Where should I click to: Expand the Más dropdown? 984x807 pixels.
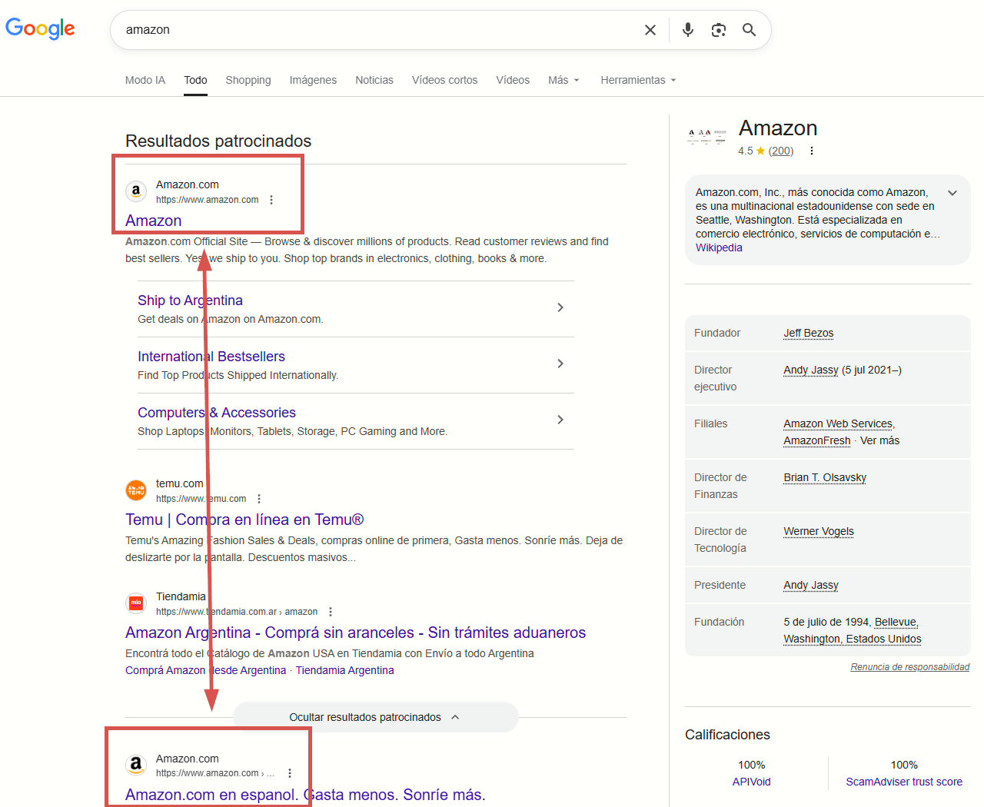point(563,80)
